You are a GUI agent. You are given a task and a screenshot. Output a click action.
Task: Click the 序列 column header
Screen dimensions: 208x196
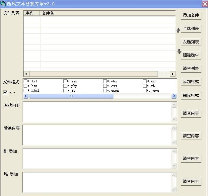tap(32, 13)
